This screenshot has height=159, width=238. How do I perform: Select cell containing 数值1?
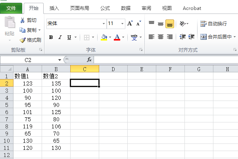click(27, 76)
